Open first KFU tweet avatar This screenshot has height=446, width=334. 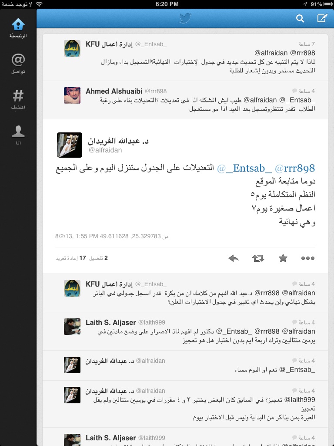click(x=72, y=48)
